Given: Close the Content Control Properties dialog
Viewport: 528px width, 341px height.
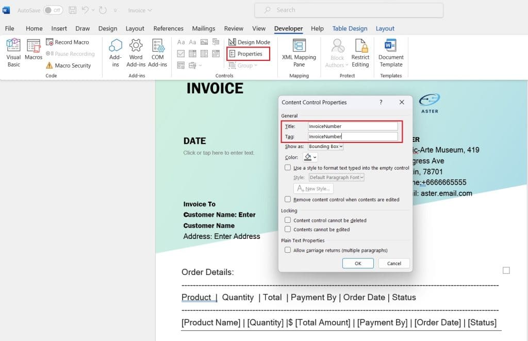Looking at the screenshot, I should coord(402,102).
